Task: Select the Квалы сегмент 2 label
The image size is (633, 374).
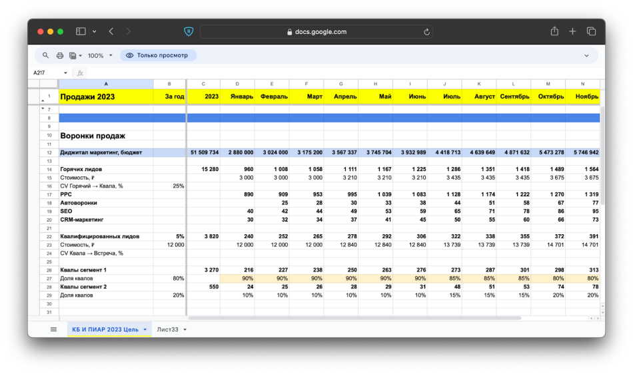Action: [106, 287]
